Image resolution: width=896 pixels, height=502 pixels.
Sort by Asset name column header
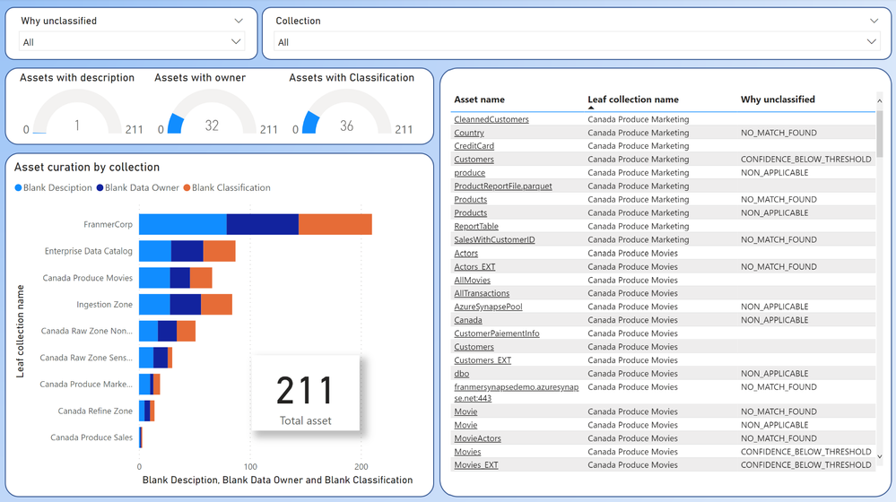coord(479,100)
